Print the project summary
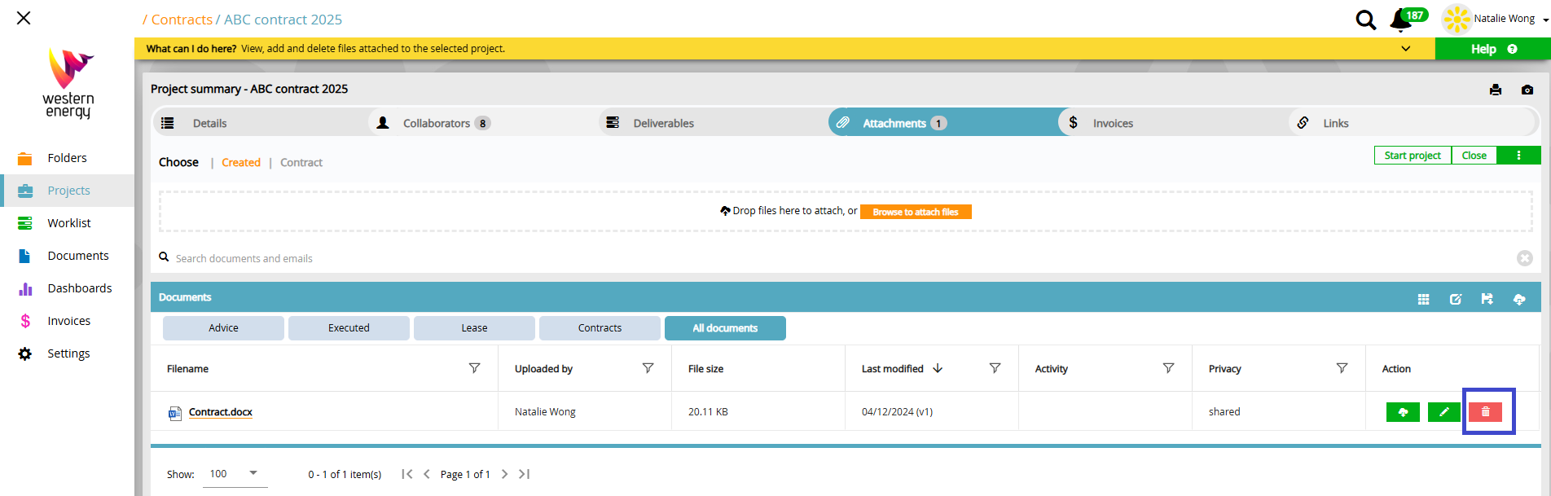 click(1496, 90)
